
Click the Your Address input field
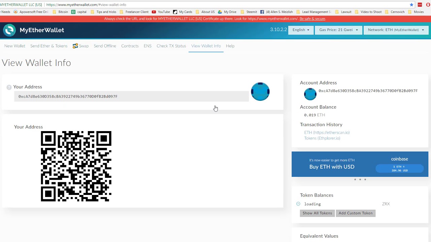click(131, 96)
